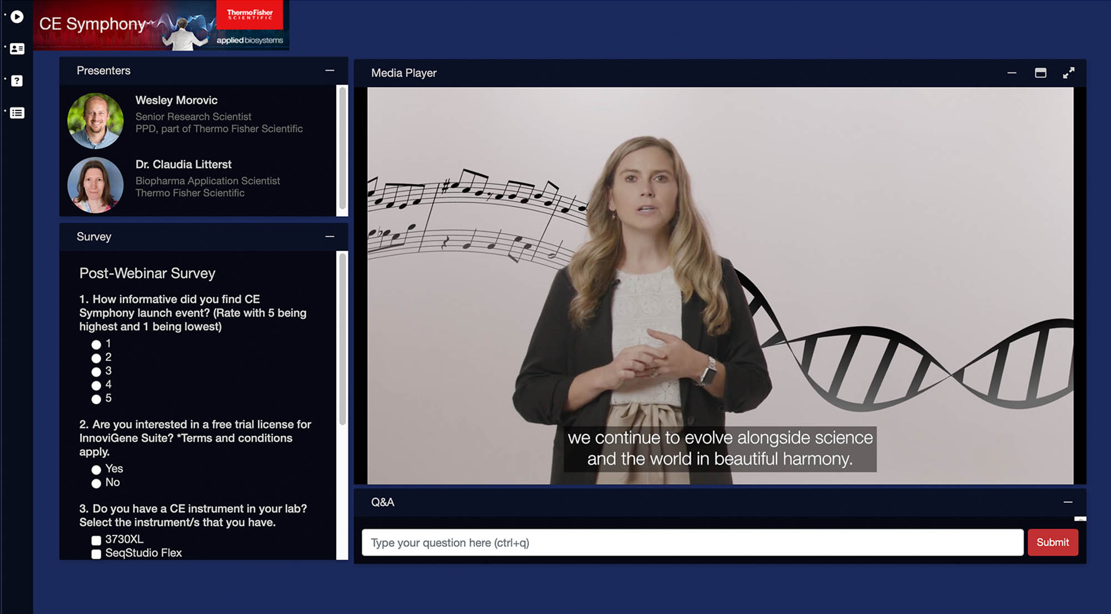Check the 3730XL instrument checkbox

click(x=96, y=540)
